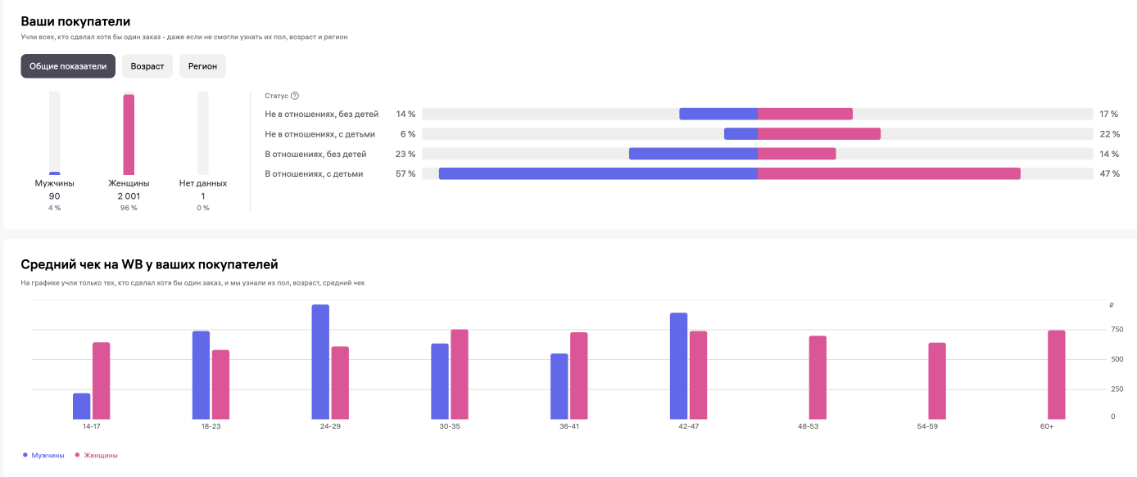The image size is (1137, 477).
Task: Click the 17 % female percentage label
Action: 1110,114
